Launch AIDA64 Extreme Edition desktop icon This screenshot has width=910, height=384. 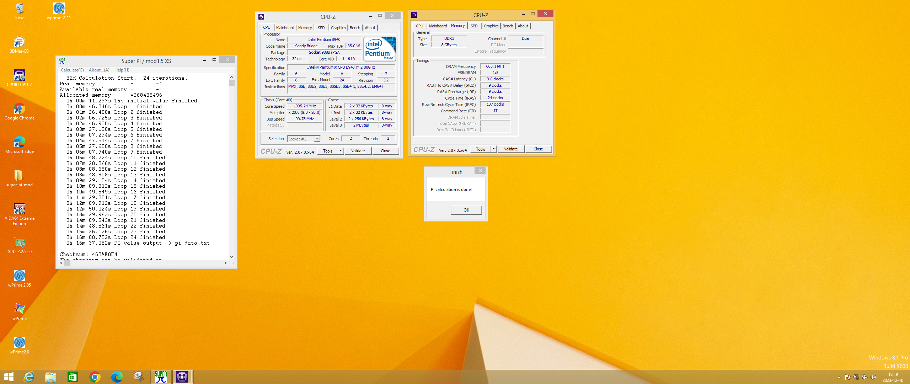(20, 214)
